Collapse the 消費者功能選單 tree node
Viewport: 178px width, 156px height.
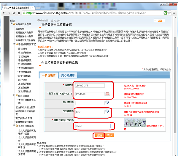tap(12, 24)
